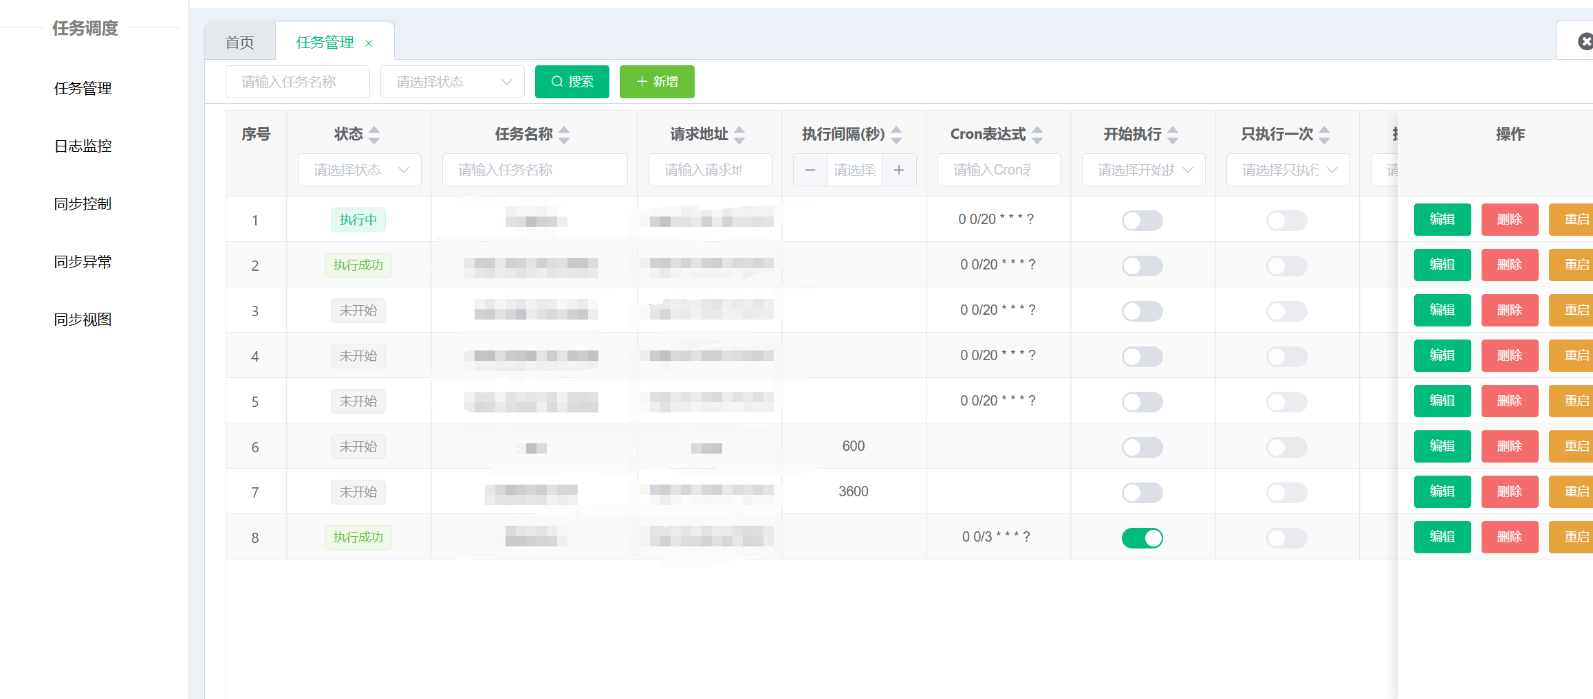Click the interval value 600
The image size is (1593, 699).
(x=854, y=446)
